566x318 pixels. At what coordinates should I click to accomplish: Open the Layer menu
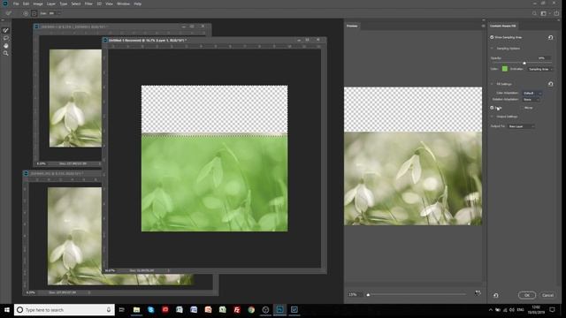point(51,4)
